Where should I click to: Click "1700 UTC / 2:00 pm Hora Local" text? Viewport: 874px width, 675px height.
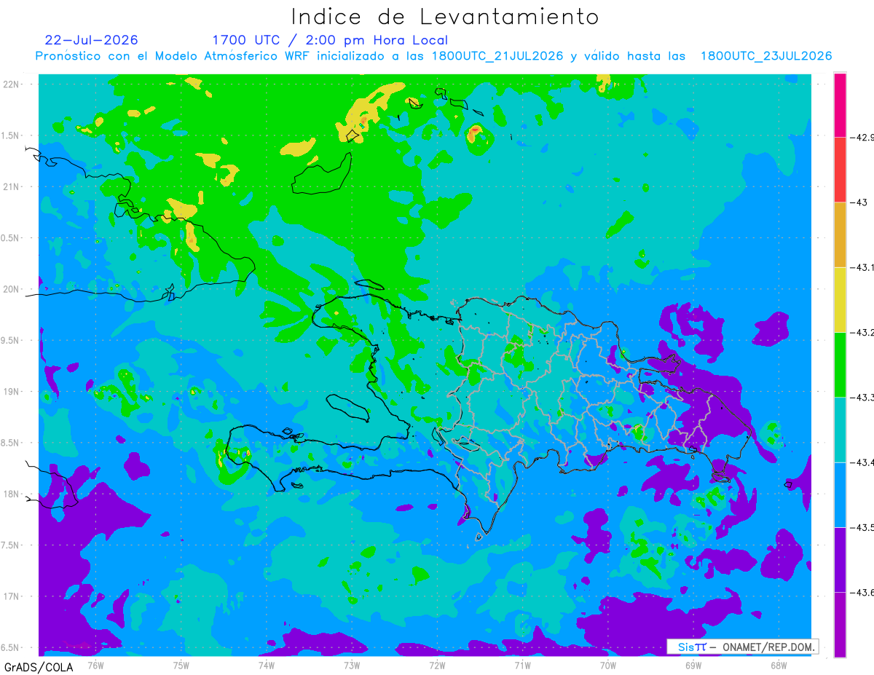330,40
